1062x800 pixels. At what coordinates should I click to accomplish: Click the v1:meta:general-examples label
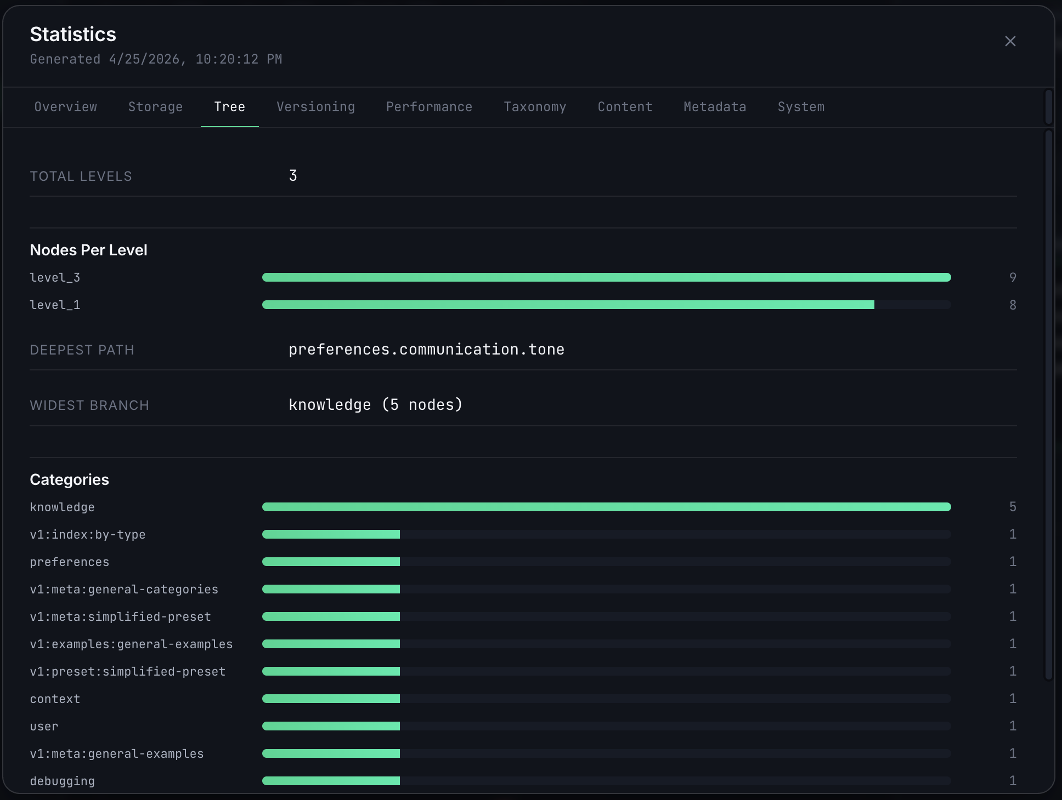point(117,754)
